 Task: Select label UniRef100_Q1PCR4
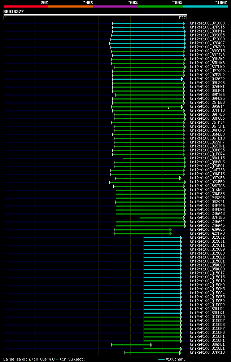click(x=207, y=154)
